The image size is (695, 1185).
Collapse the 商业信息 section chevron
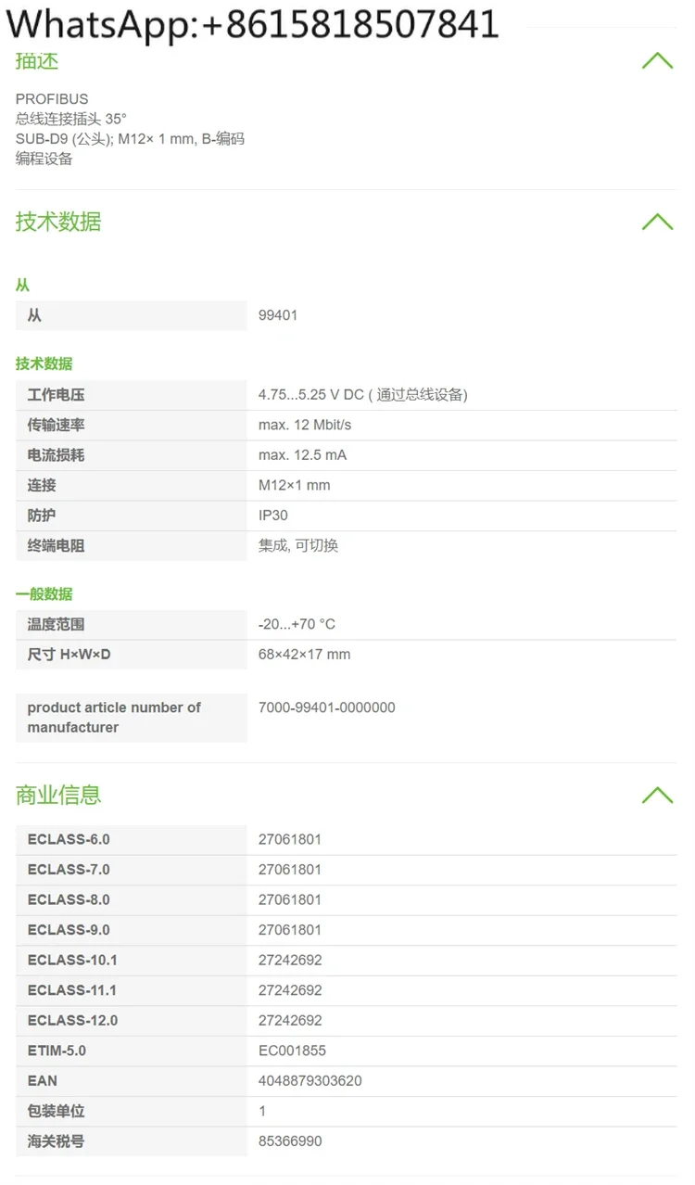pos(657,795)
